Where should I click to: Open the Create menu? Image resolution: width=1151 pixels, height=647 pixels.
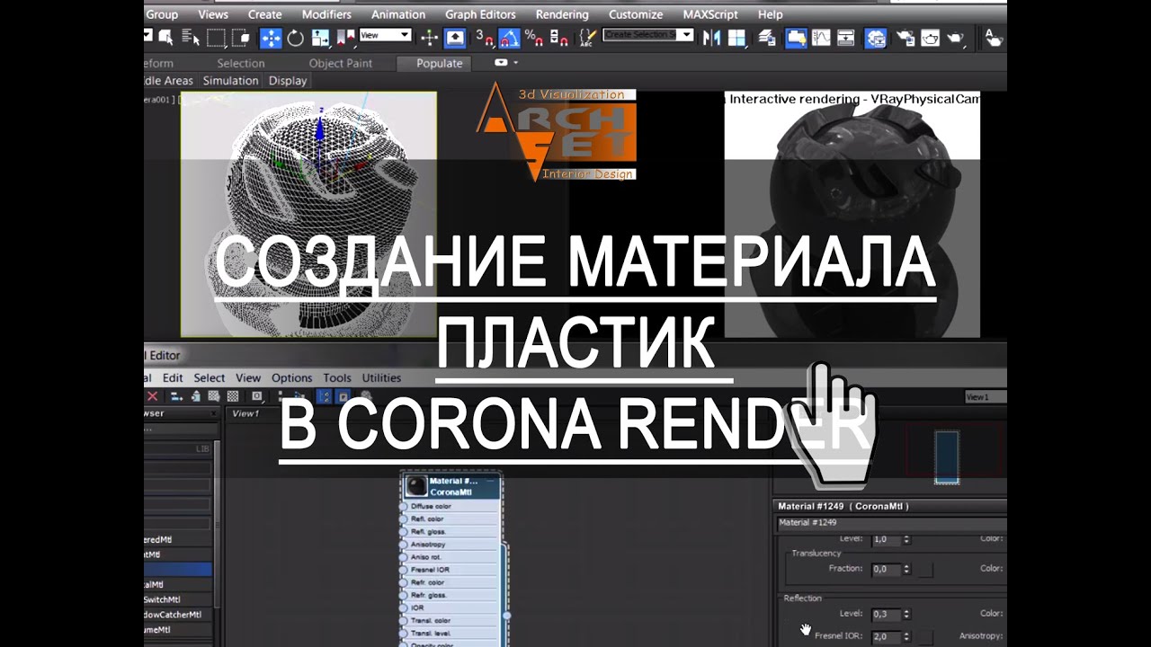tap(264, 14)
